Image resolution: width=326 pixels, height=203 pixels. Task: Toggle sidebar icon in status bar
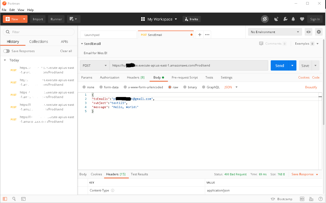5,199
